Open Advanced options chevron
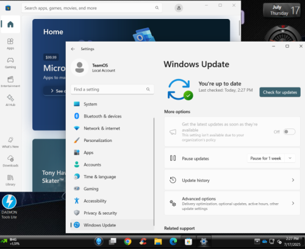The image size is (305, 249). (x=293, y=203)
